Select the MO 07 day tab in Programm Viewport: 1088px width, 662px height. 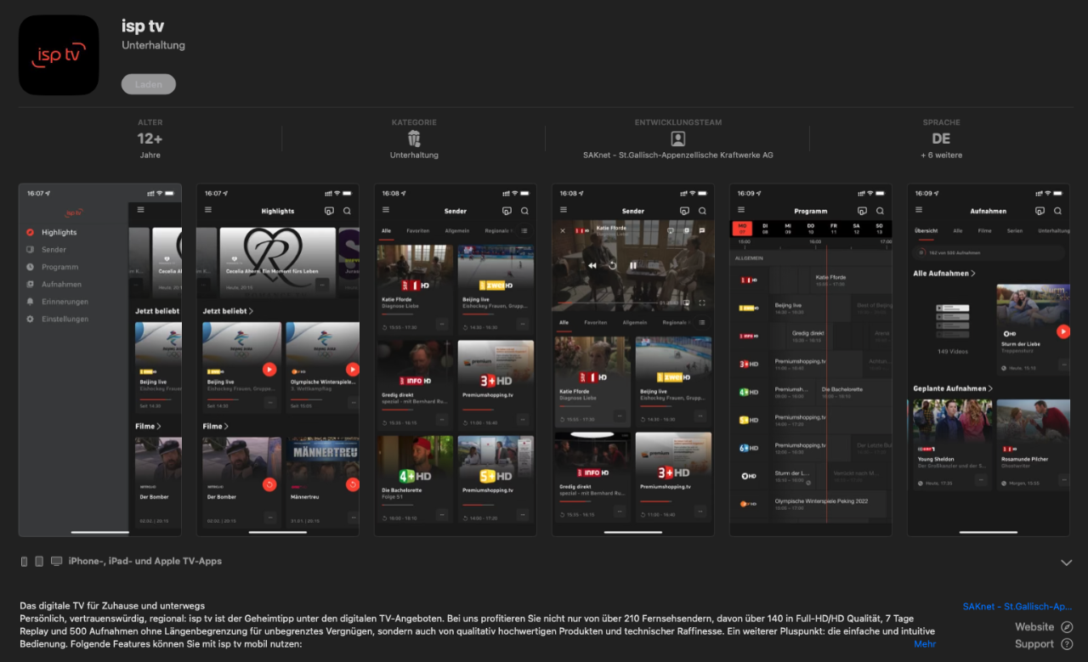[741, 229]
